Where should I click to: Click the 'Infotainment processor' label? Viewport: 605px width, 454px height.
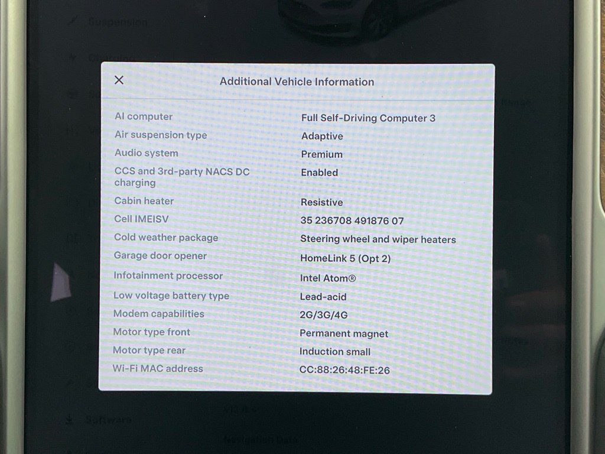pos(168,275)
